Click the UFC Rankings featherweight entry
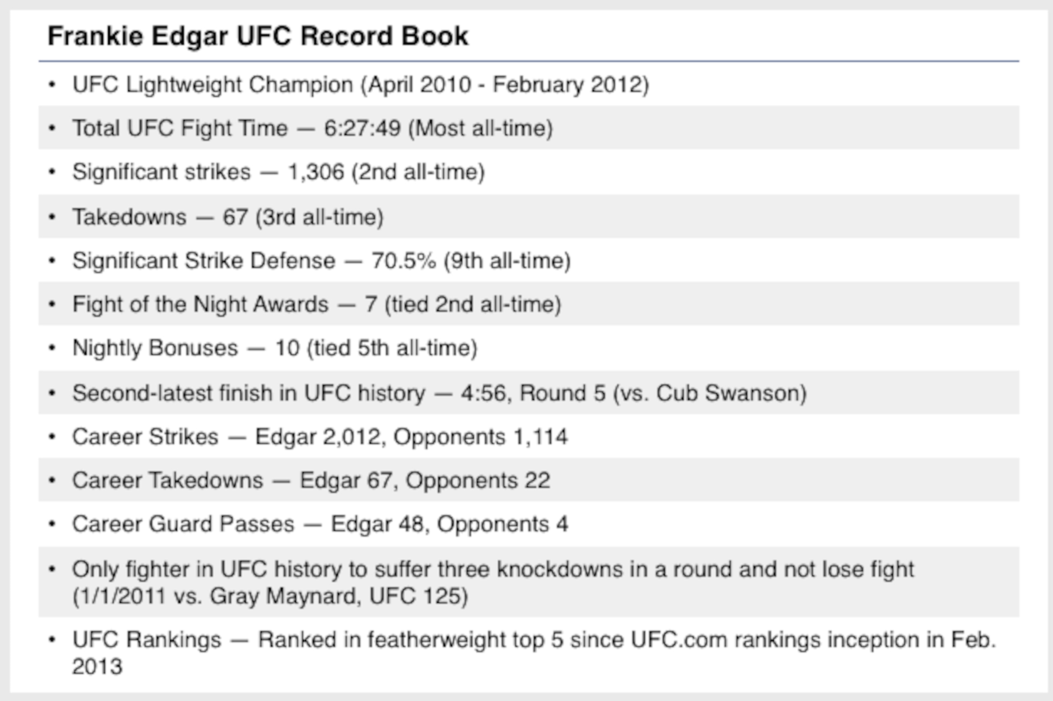Screen dimensions: 1053x701 (529, 653)
